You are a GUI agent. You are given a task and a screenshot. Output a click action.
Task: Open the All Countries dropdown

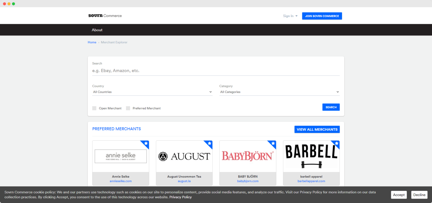pyautogui.click(x=152, y=92)
